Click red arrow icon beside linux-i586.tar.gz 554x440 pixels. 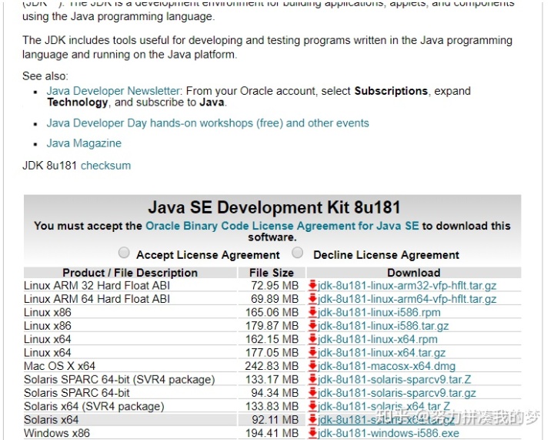[x=312, y=326]
